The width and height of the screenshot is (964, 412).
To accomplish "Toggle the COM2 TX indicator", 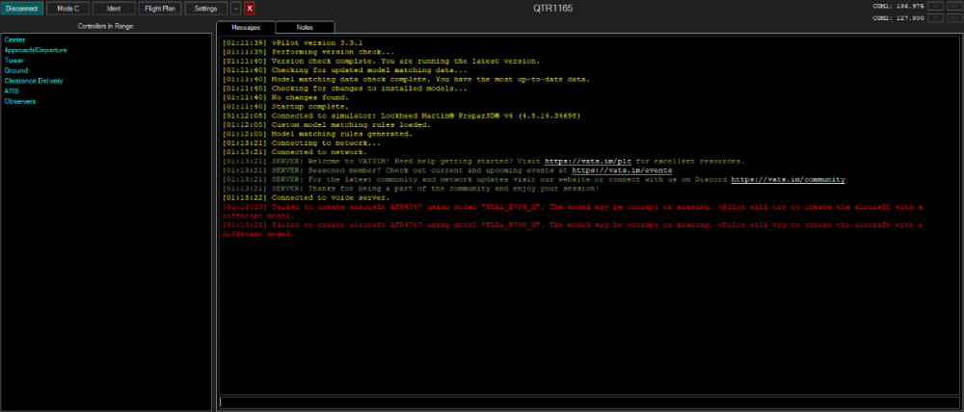I will (x=934, y=16).
